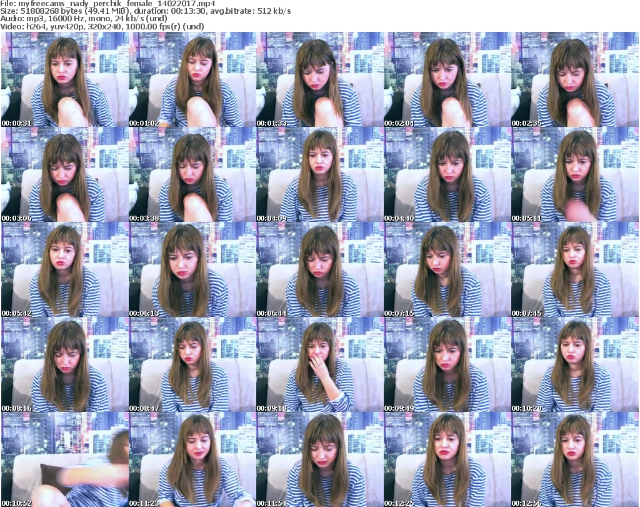Image resolution: width=640 pixels, height=507 pixels.
Task: Click the last frame at 00:12:56
Action: tap(575, 459)
